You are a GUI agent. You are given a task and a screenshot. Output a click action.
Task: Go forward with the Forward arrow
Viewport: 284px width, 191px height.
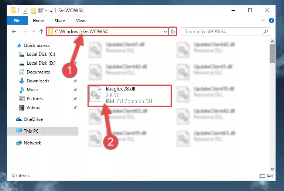(x=25, y=31)
